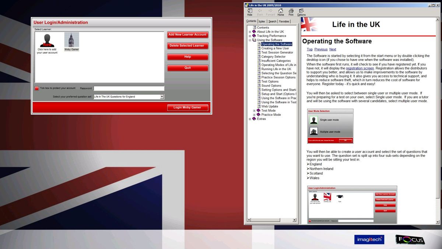Click the book icon beside Test Mode

point(259,111)
